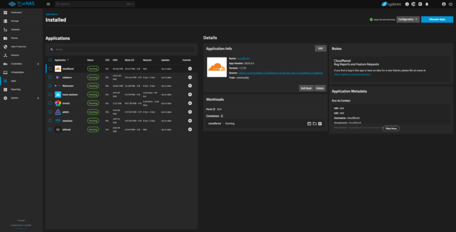Check the home-assistant row checkbox
Image resolution: width=456 pixels, height=232 pixels.
point(50,94)
